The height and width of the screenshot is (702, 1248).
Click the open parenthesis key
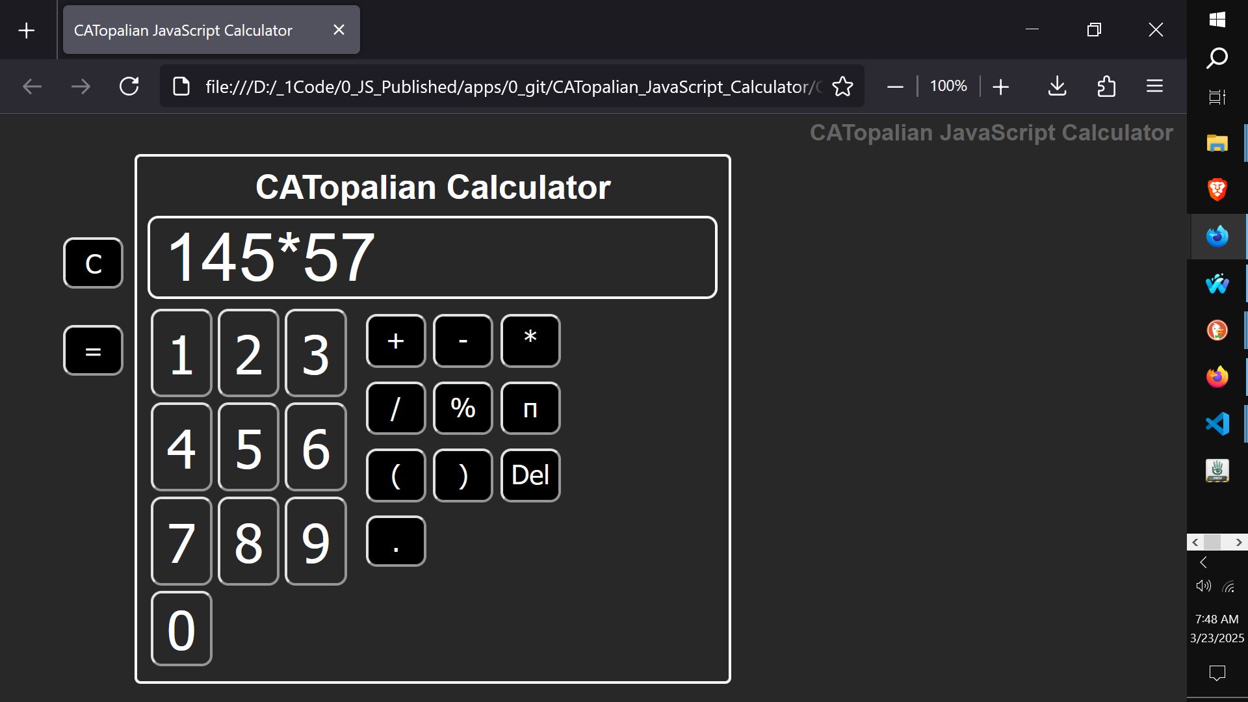(x=396, y=475)
